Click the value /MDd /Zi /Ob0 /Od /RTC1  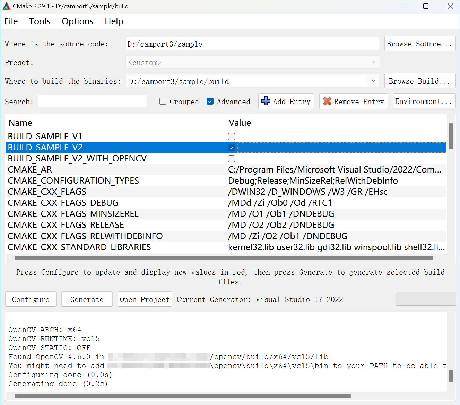[x=280, y=203]
